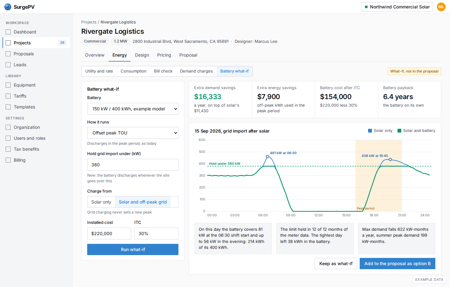Click the SurgePV logo icon
Screen dimensions: 450x287
(8, 7)
